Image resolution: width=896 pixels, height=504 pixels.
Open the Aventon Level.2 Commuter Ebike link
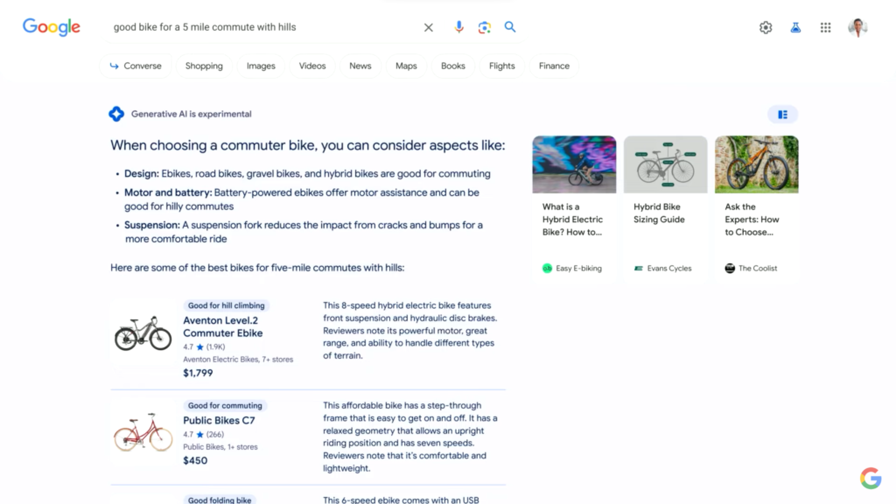point(221,326)
